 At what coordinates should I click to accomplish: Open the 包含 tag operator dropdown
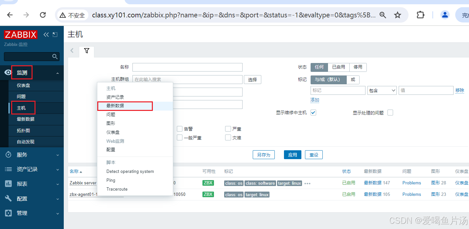pyautogui.click(x=382, y=91)
